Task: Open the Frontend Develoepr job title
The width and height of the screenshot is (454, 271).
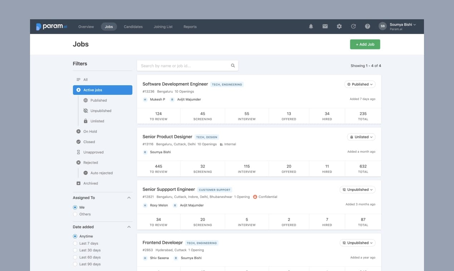Action: [163, 243]
